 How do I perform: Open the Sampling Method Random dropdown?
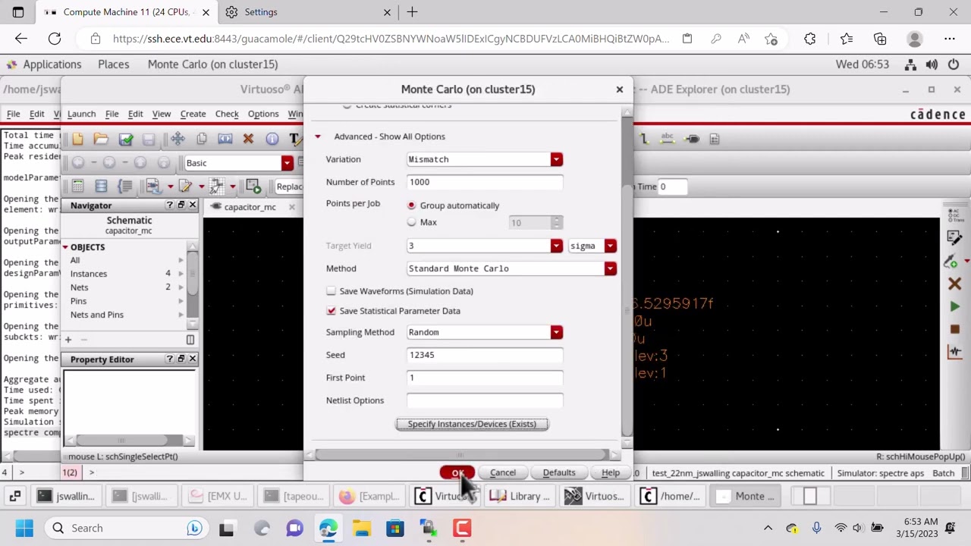pyautogui.click(x=556, y=332)
